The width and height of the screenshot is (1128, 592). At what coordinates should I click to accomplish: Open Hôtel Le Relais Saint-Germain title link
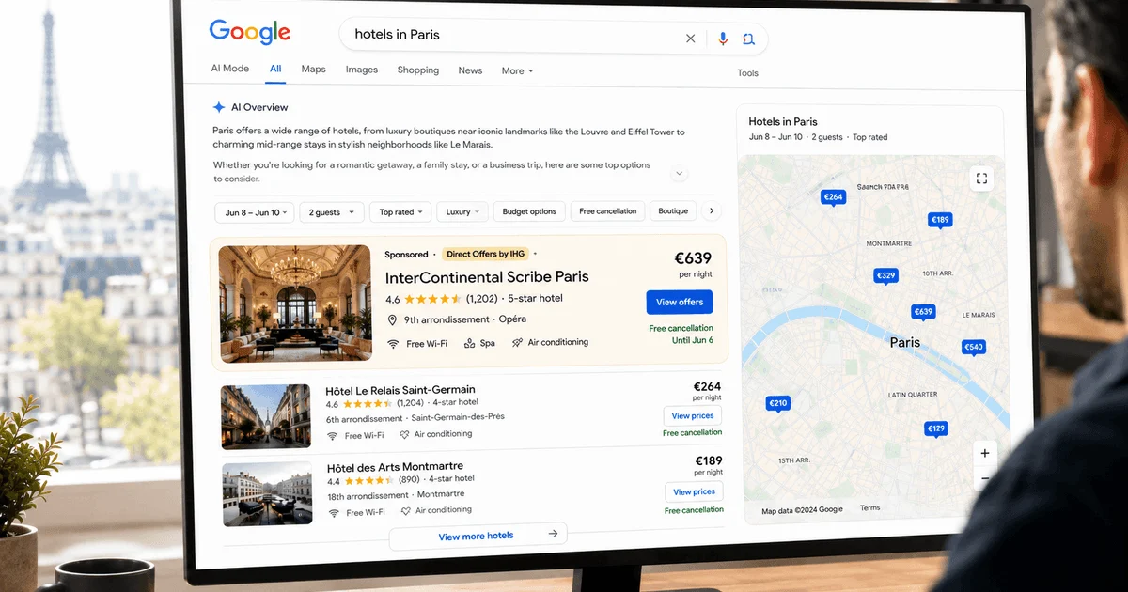click(x=400, y=390)
